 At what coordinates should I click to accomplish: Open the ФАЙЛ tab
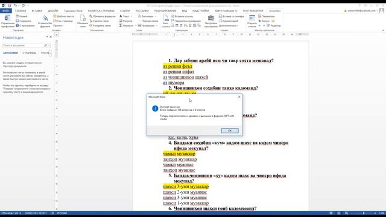5,11
